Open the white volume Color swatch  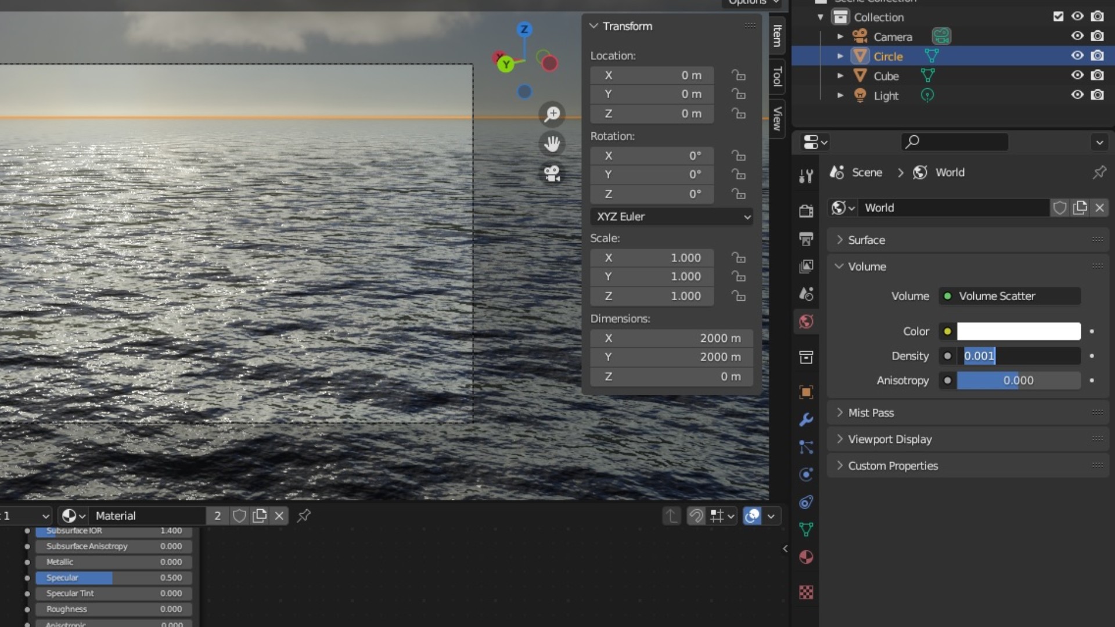pos(1019,331)
